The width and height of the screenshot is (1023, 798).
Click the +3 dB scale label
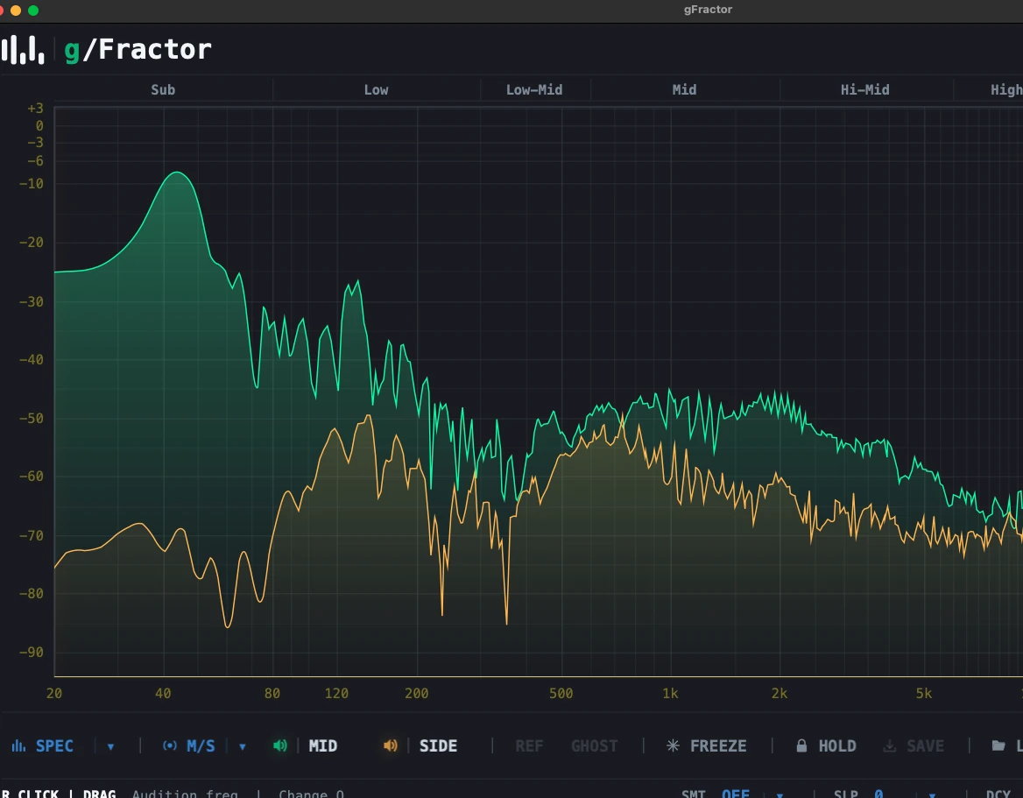[35, 109]
